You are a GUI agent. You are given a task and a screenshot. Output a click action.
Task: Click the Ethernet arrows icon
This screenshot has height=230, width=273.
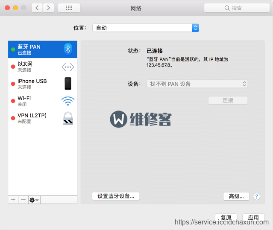coord(68,67)
